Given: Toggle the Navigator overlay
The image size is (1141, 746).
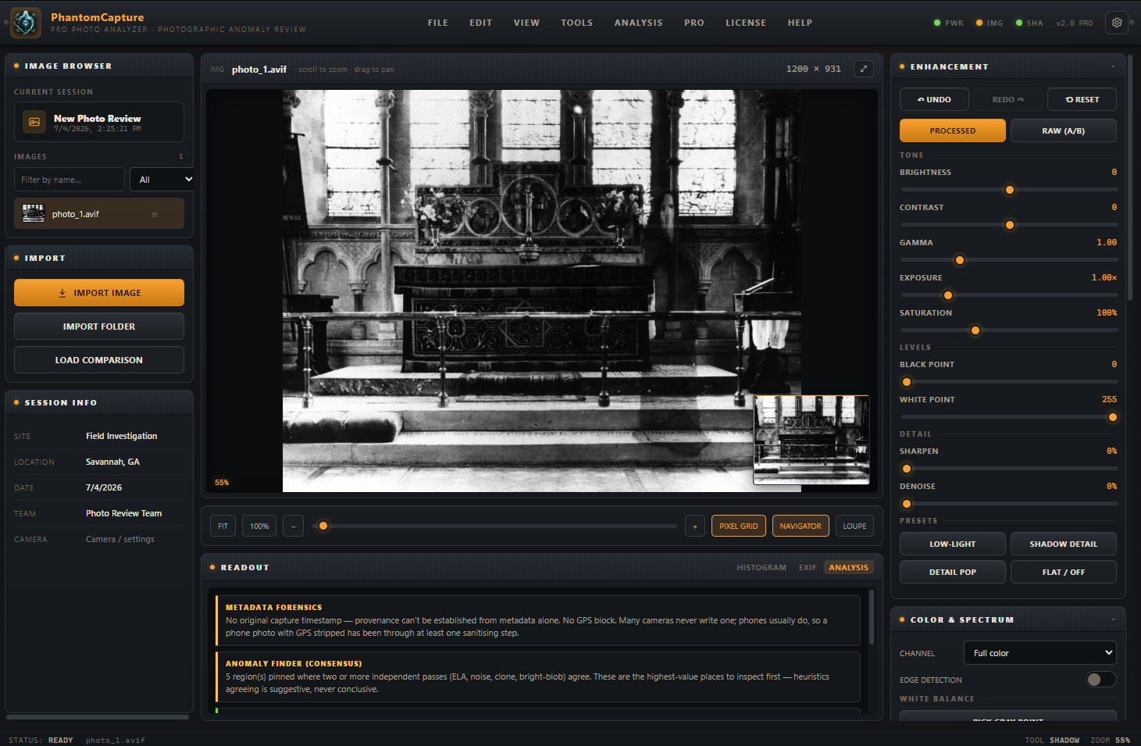Looking at the screenshot, I should (800, 526).
